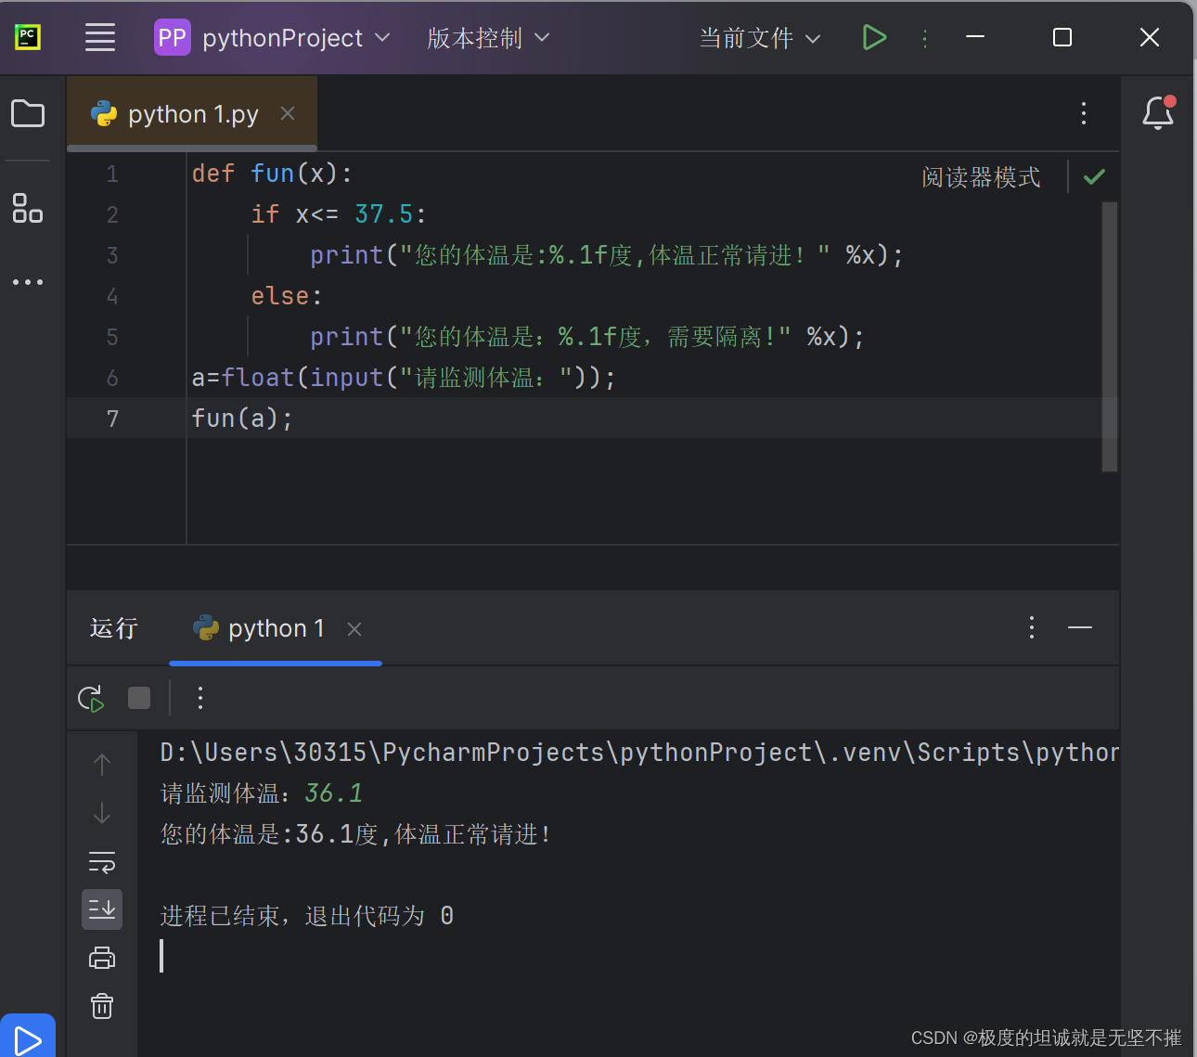Open the Run tool window options menu

coord(1032,627)
